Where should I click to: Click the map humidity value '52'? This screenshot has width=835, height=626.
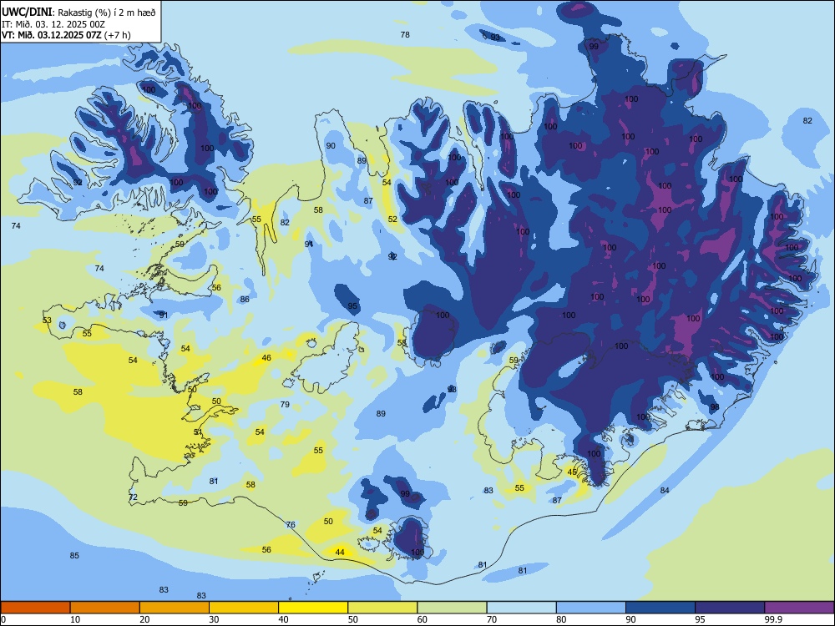point(392,220)
